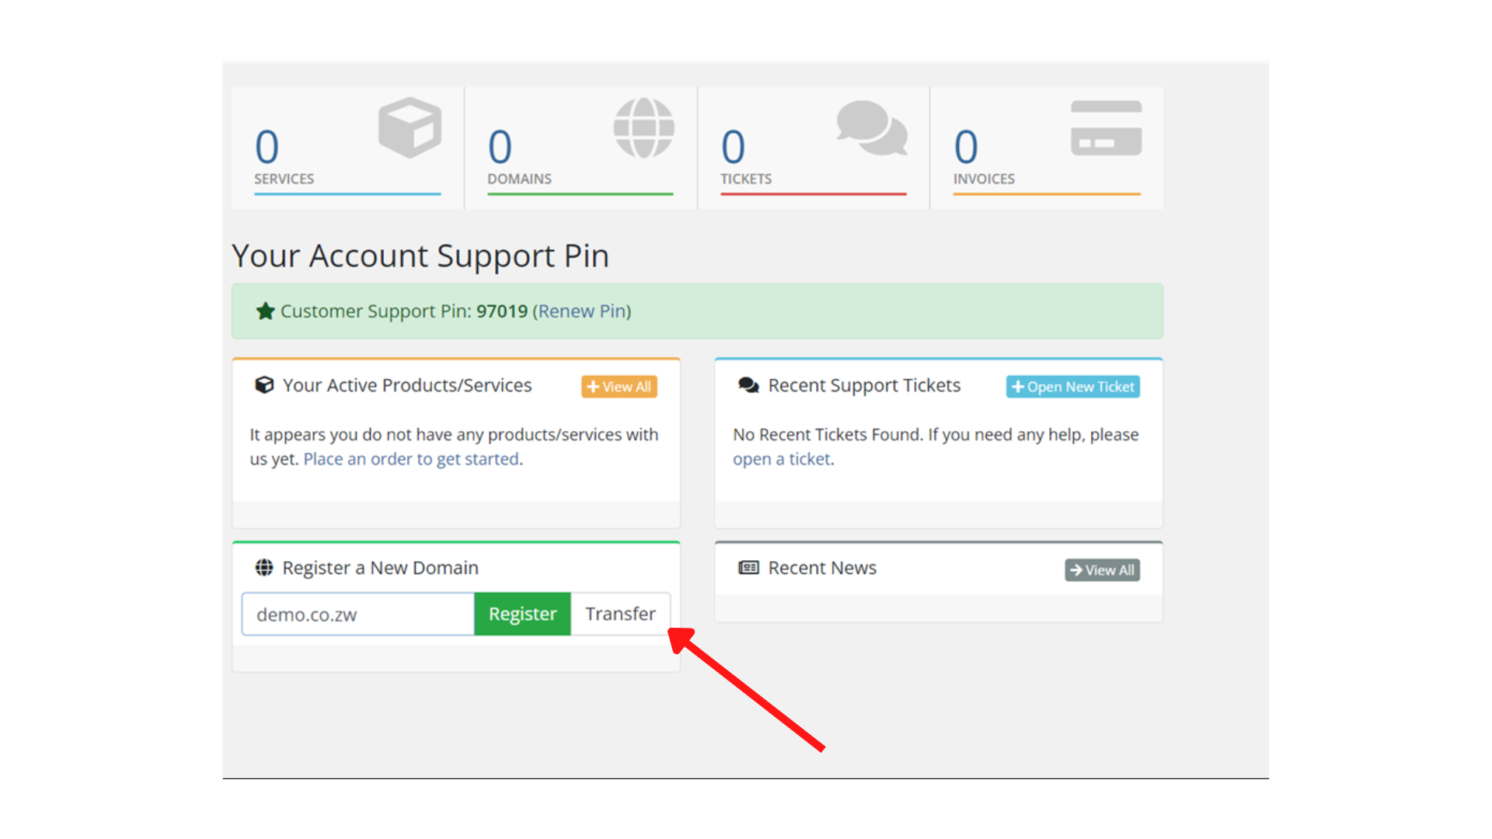Select the Renew Pin link
Image resolution: width=1492 pixels, height=839 pixels.
582,311
